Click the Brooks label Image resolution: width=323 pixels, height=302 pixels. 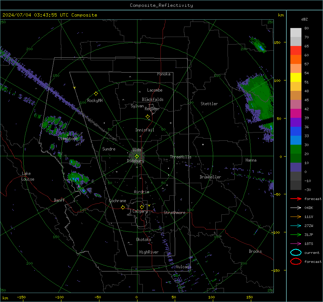(x=255, y=251)
